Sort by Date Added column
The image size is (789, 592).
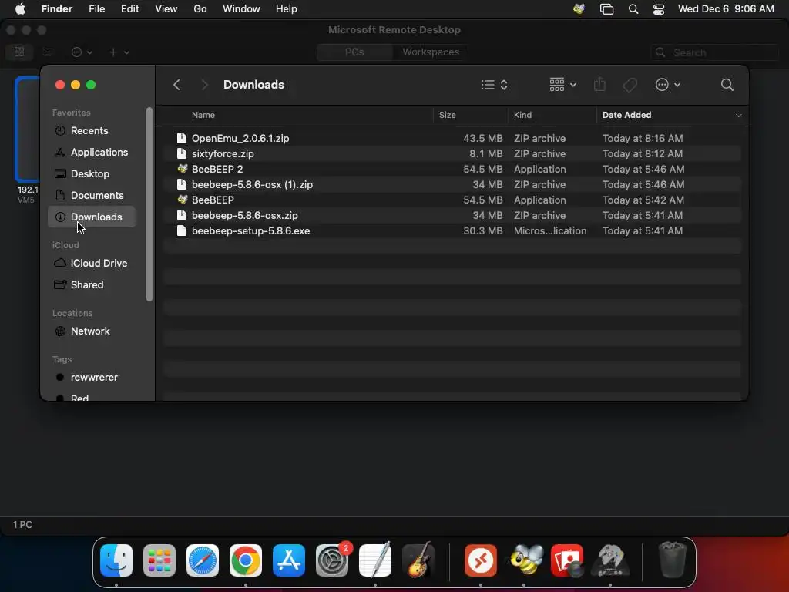click(x=626, y=115)
